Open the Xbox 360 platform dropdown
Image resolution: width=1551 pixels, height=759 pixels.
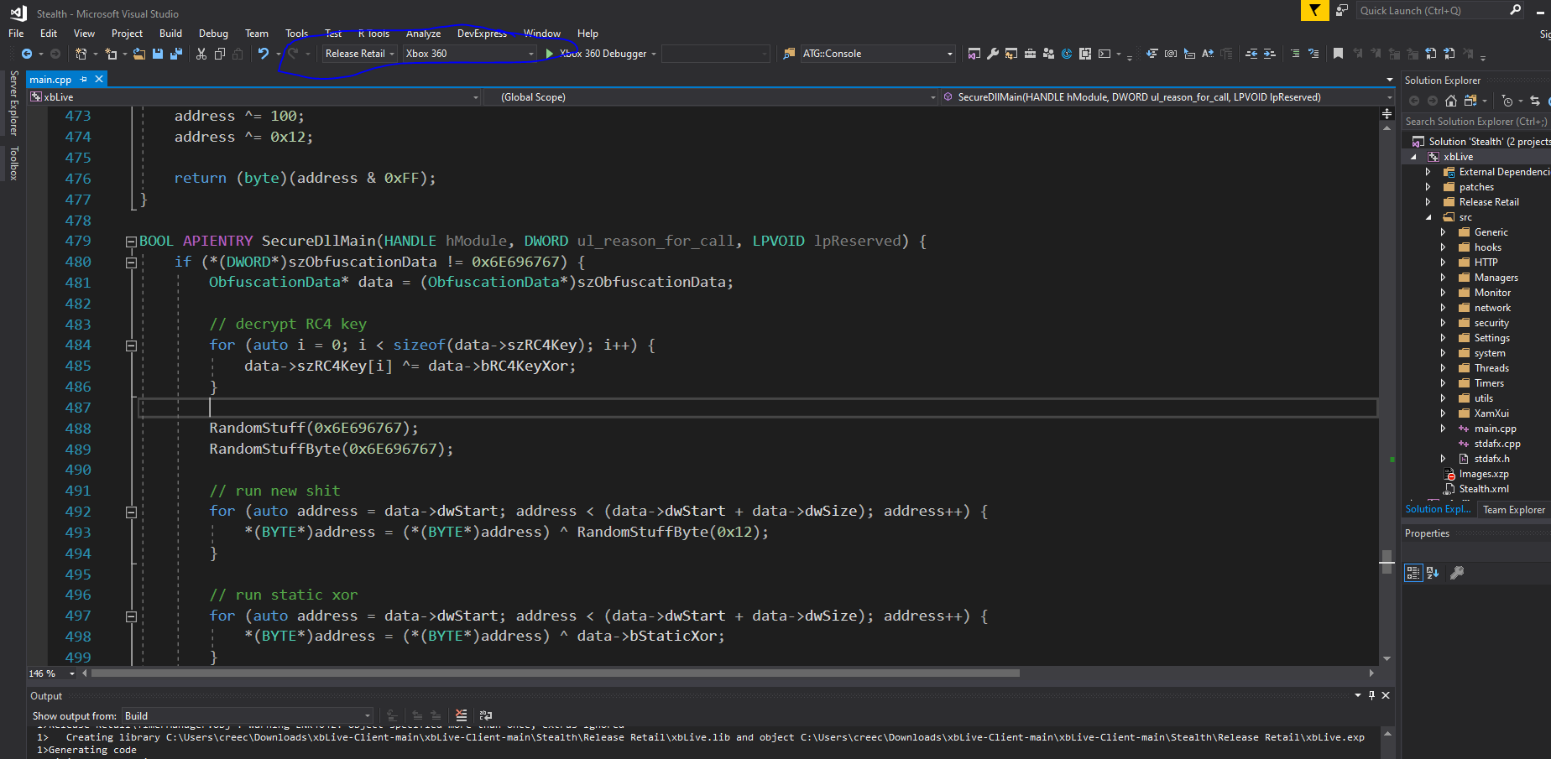click(530, 53)
